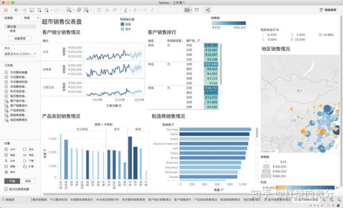Screen dimensions: 343x208
Task: Switch to 布局 layout tab
Action: (27, 18)
